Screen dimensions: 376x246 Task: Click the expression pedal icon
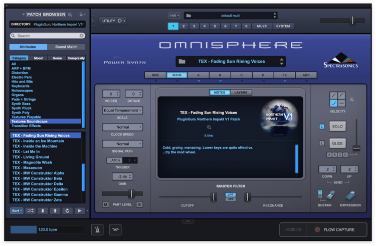point(350,195)
